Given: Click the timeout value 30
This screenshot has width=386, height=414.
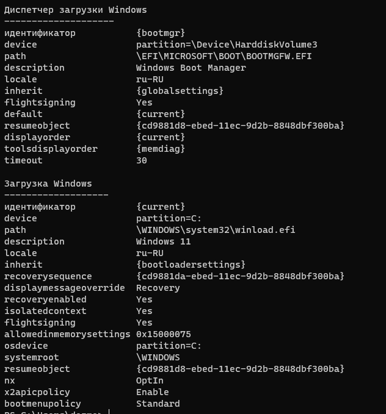Looking at the screenshot, I should pyautogui.click(x=142, y=160).
